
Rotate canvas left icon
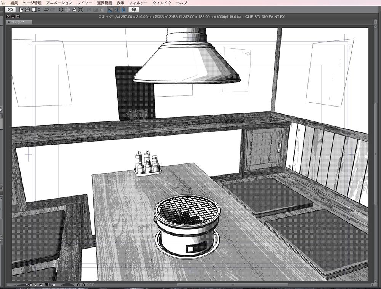[78, 285]
